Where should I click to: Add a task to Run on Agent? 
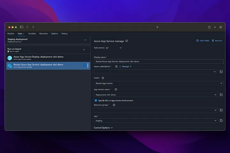pos(84,50)
